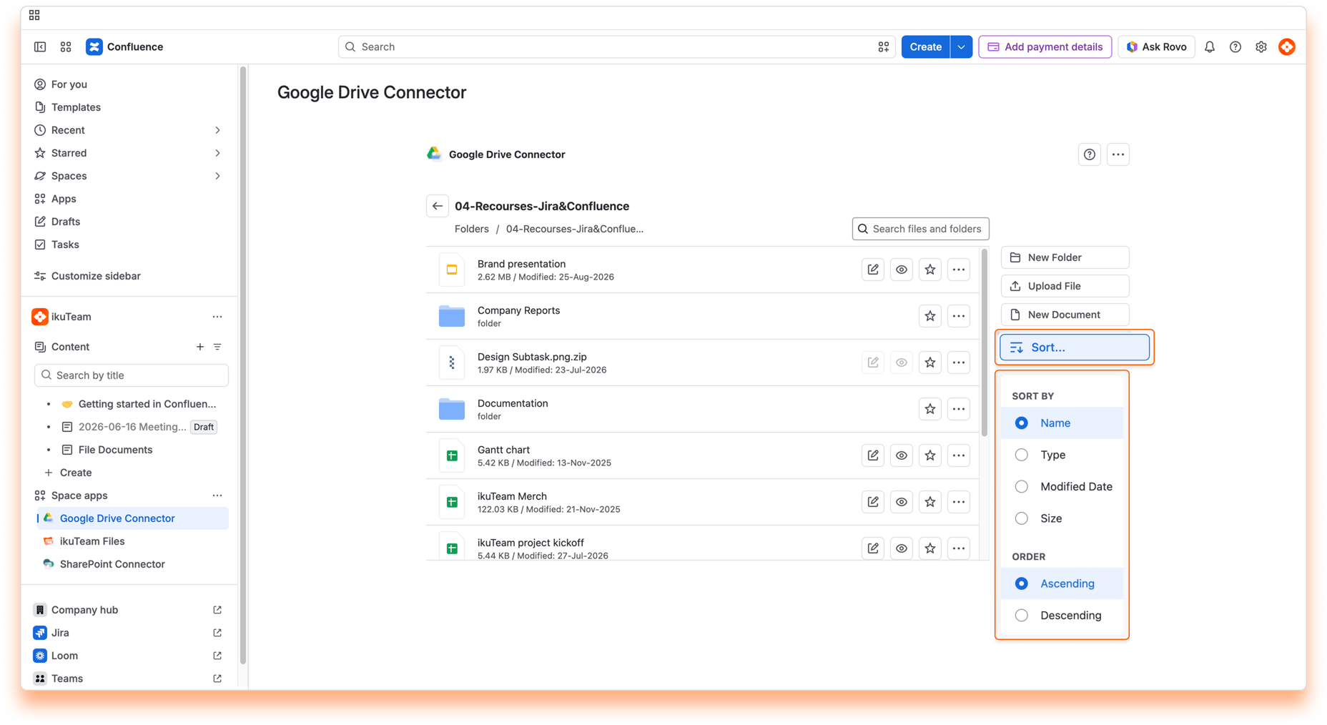Open the Sort... dropdown

[1075, 347]
